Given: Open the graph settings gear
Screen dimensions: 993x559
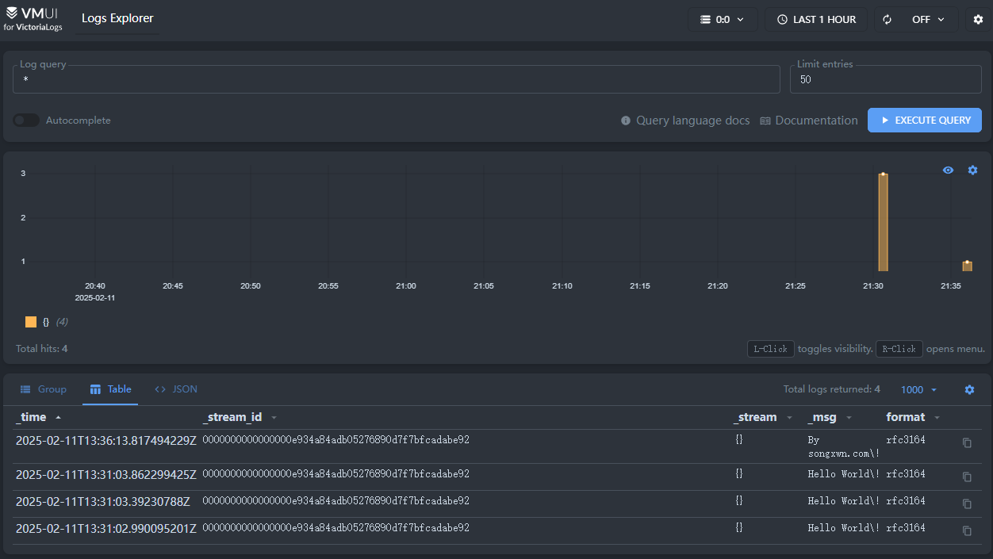Looking at the screenshot, I should tap(972, 170).
